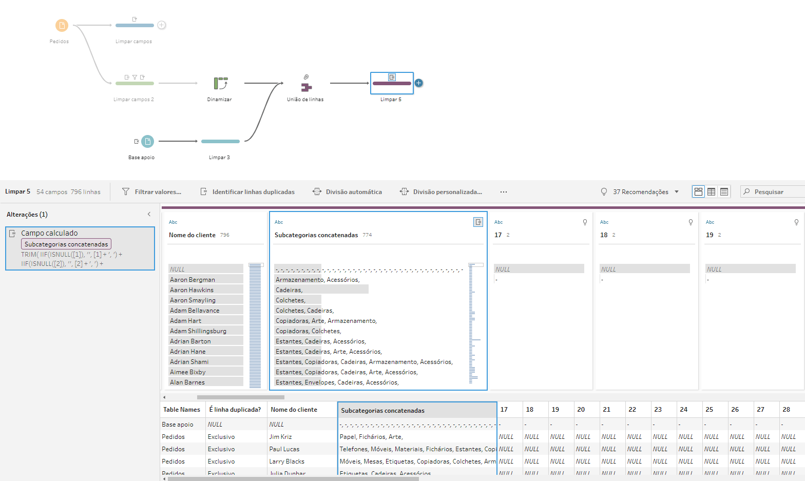Select the Pedidos input step icon
The image size is (805, 481).
coord(62,25)
